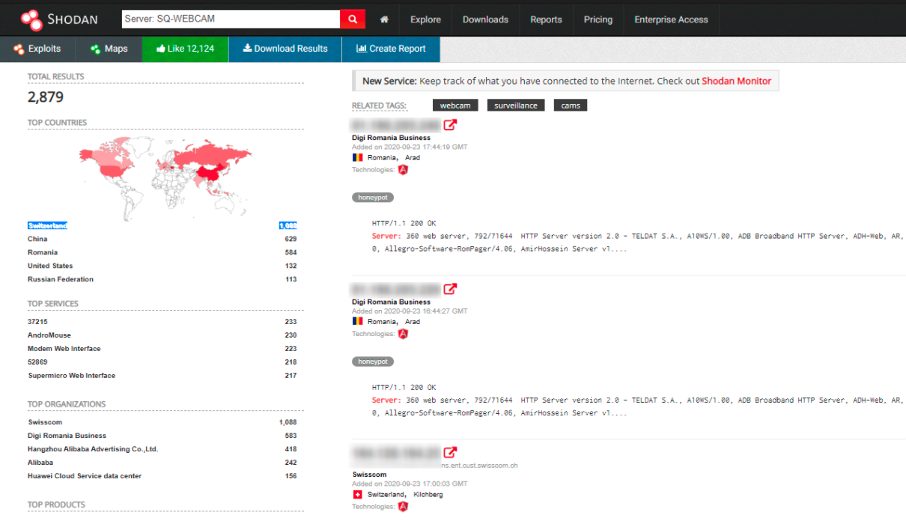The image size is (906, 521).
Task: Click the world map of top countries
Action: [x=165, y=177]
